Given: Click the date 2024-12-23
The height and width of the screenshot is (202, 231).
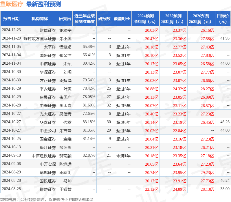Looking at the screenshot, I should coord(11,30).
